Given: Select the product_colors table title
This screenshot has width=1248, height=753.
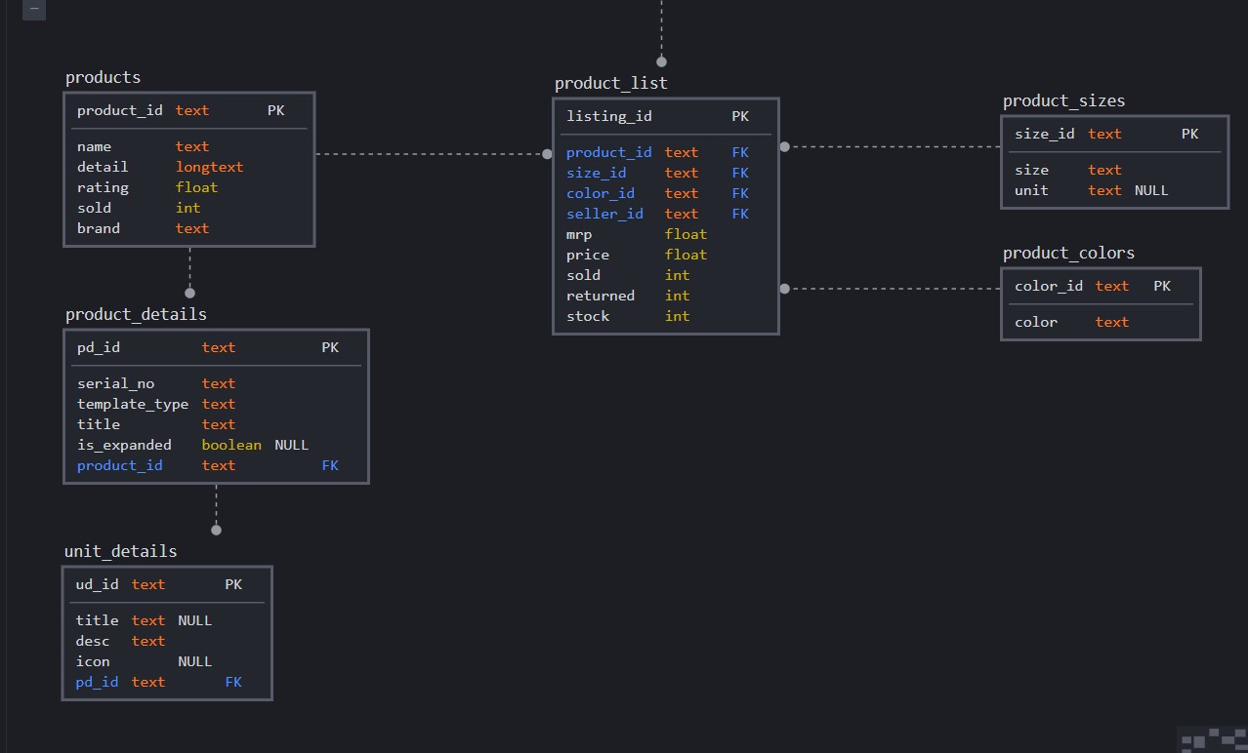Looking at the screenshot, I should (1068, 253).
